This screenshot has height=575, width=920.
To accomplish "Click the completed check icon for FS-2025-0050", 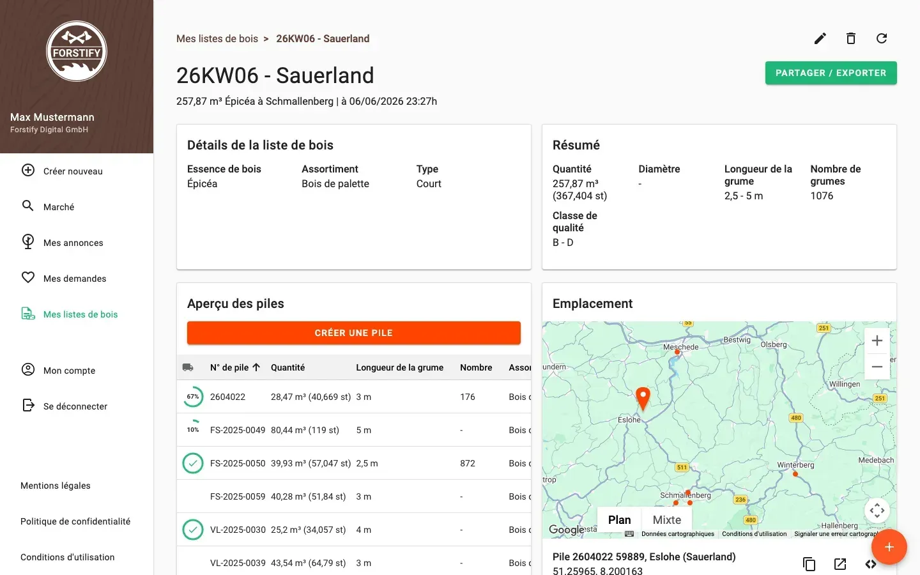I will (x=193, y=463).
